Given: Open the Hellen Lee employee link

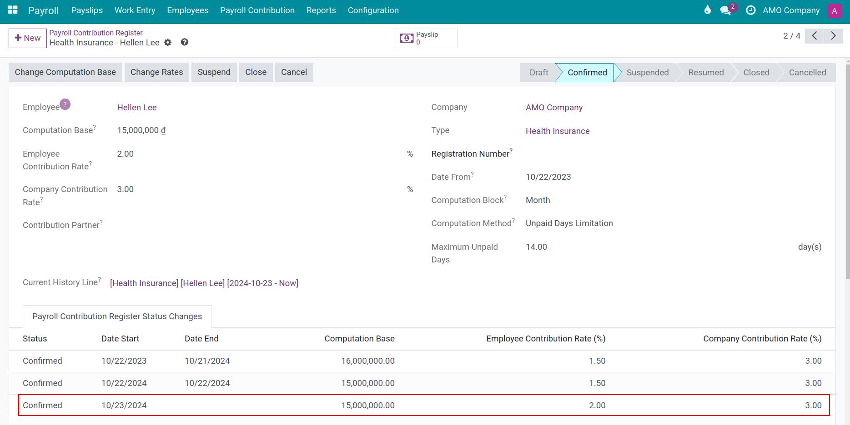Looking at the screenshot, I should point(136,107).
